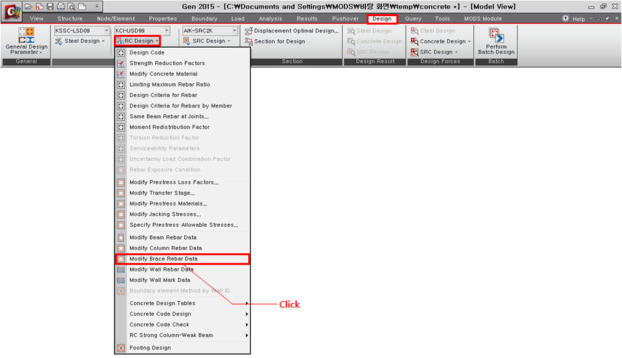Image resolution: width=622 pixels, height=358 pixels.
Task: Switch to the Analysis ribbon tab
Action: click(270, 19)
